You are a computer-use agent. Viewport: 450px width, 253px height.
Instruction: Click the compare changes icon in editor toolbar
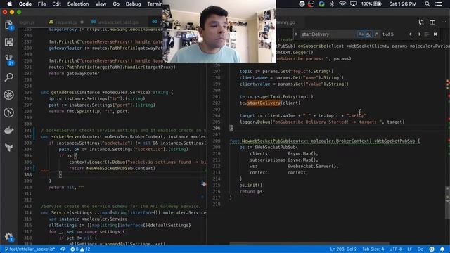pyautogui.click(x=420, y=22)
